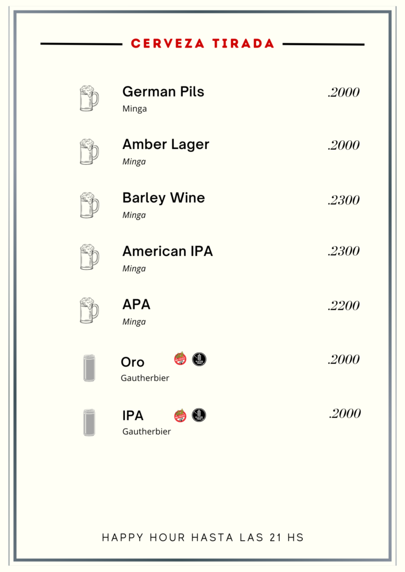
Task: Click the Gautherbier label under Oro
Action: (x=145, y=378)
